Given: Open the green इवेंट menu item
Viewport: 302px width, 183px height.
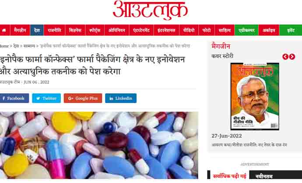Looking at the screenshot, I should point(291,30).
